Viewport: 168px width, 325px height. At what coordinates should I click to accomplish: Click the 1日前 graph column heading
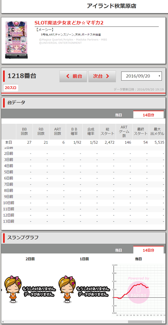point(84,259)
